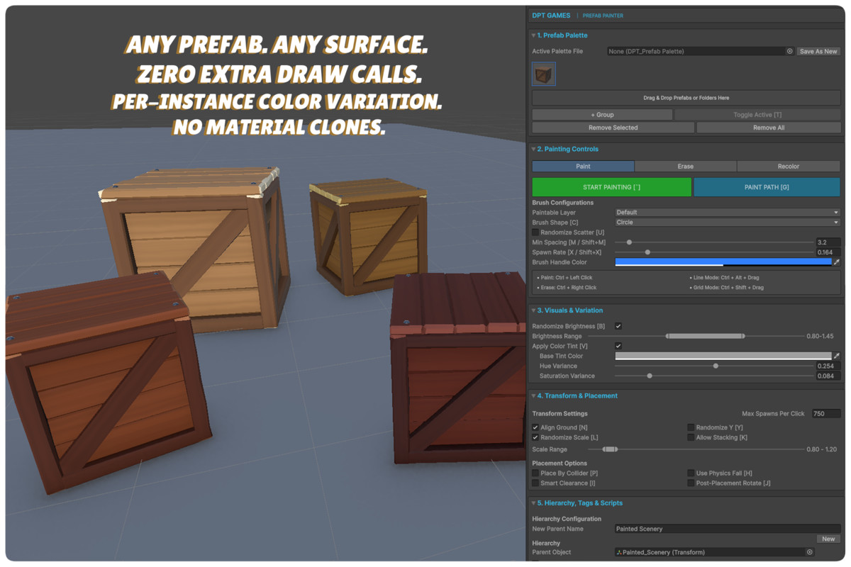Switch to Erase mode tab
The height and width of the screenshot is (567, 851).
685,167
